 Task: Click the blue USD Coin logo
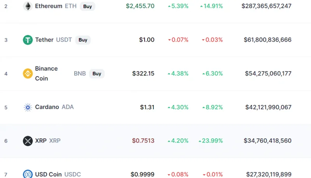[x=28, y=174]
